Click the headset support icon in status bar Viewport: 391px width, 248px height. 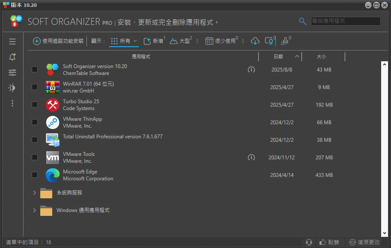click(309, 242)
